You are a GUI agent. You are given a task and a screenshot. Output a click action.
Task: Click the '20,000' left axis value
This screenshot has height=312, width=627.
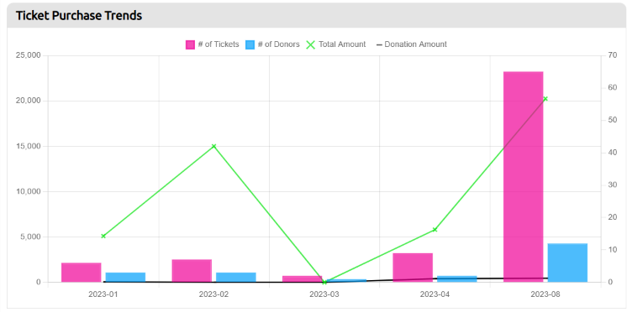tap(28, 101)
